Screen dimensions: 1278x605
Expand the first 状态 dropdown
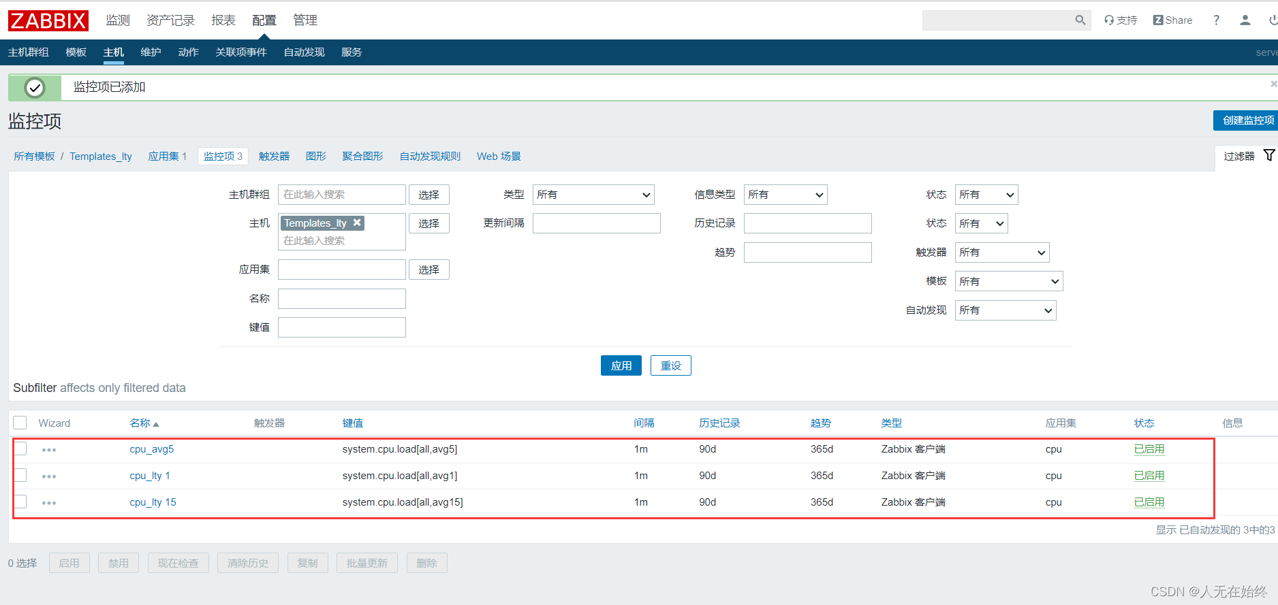986,195
